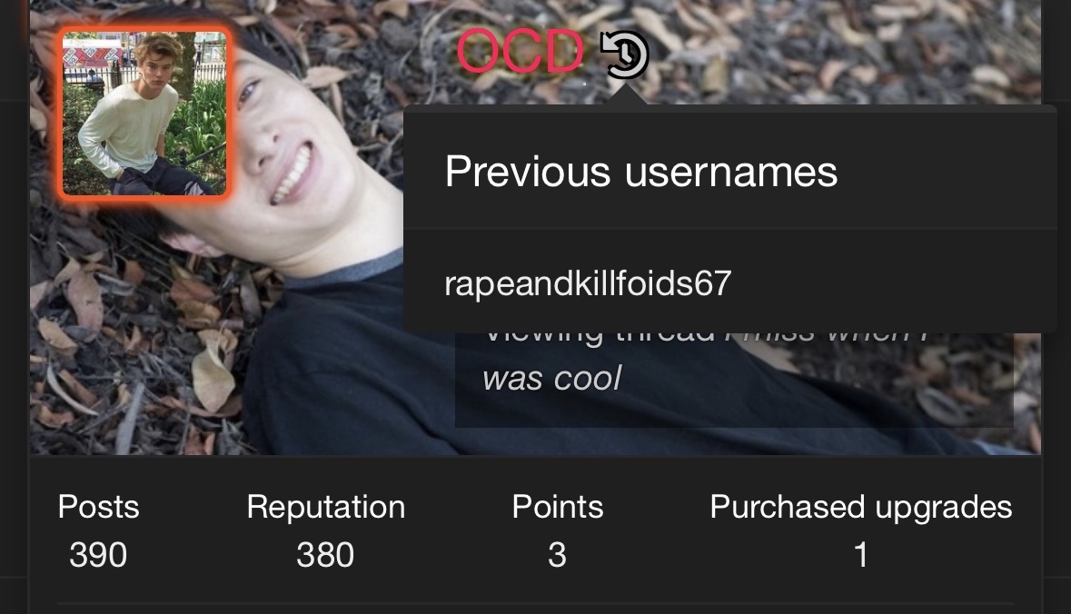Click the Reputation label
1071x614 pixels.
click(326, 507)
